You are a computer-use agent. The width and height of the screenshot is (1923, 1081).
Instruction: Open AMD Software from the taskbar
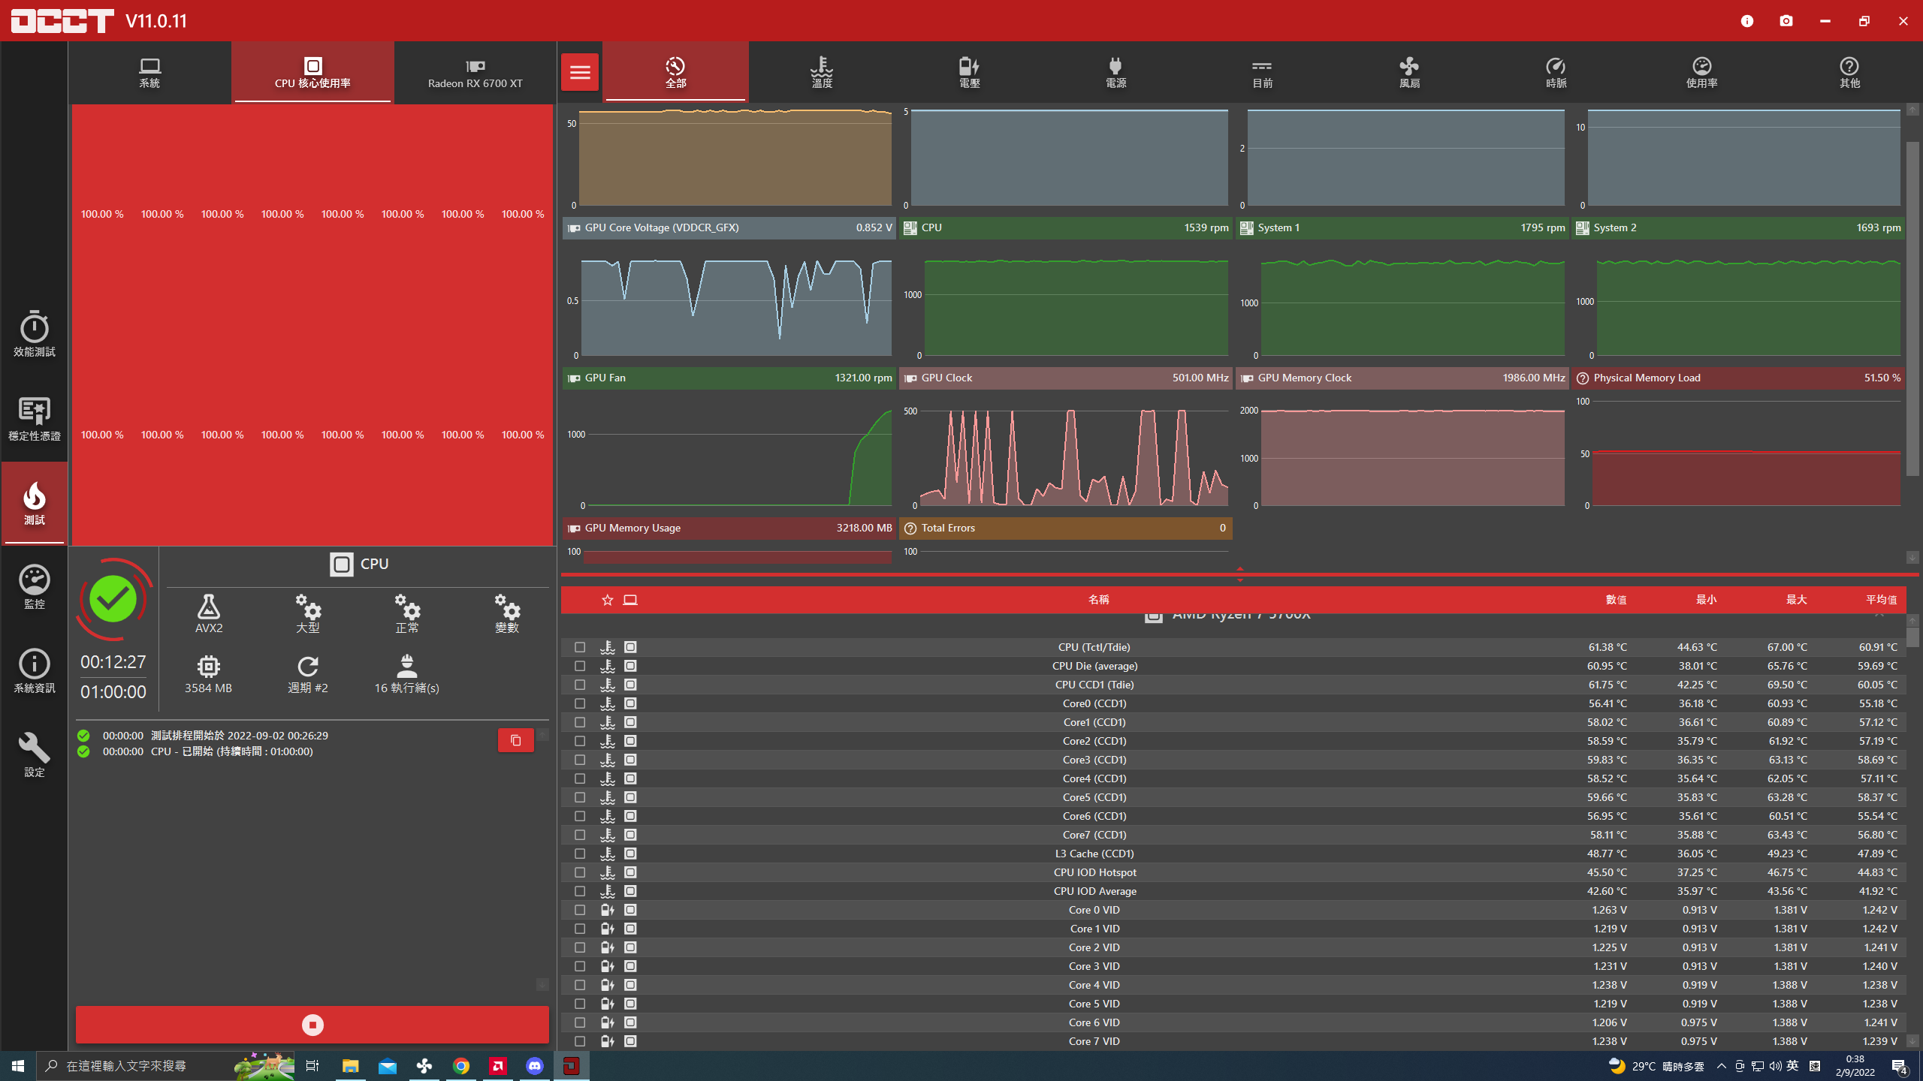point(498,1066)
